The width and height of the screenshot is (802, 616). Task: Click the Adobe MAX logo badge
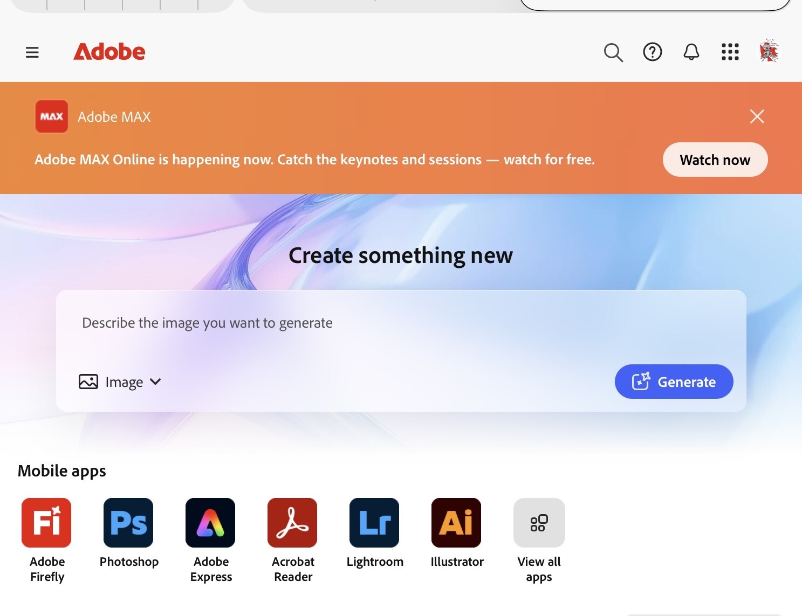pos(52,116)
